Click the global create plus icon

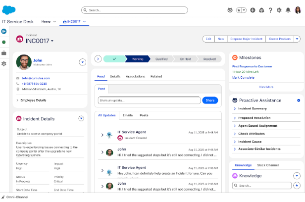point(253,10)
